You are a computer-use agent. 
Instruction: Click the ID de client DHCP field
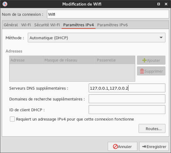[x=127, y=110]
